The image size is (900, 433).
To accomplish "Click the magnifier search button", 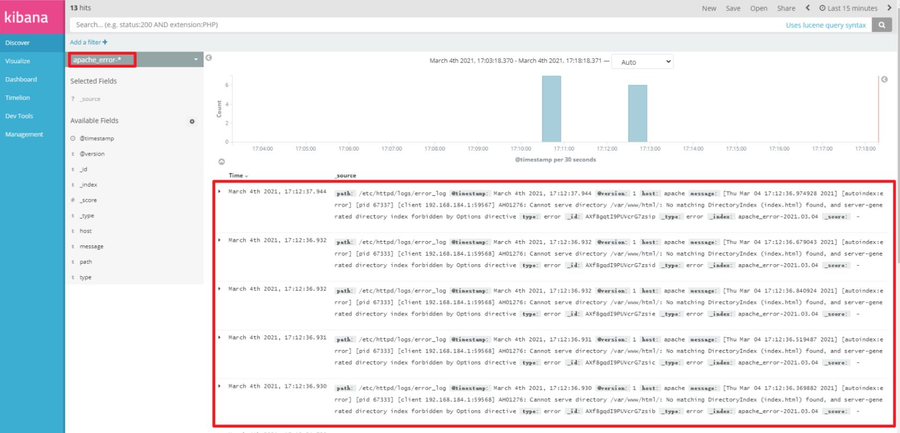I will pyautogui.click(x=882, y=25).
